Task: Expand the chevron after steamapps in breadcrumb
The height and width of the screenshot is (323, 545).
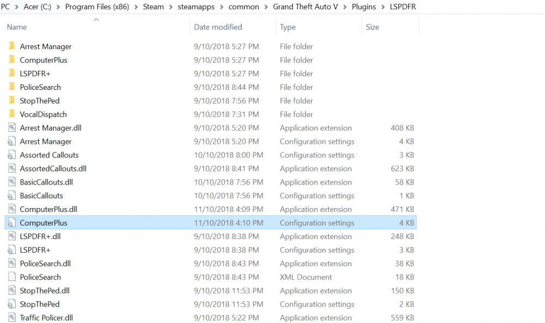Action: click(221, 7)
